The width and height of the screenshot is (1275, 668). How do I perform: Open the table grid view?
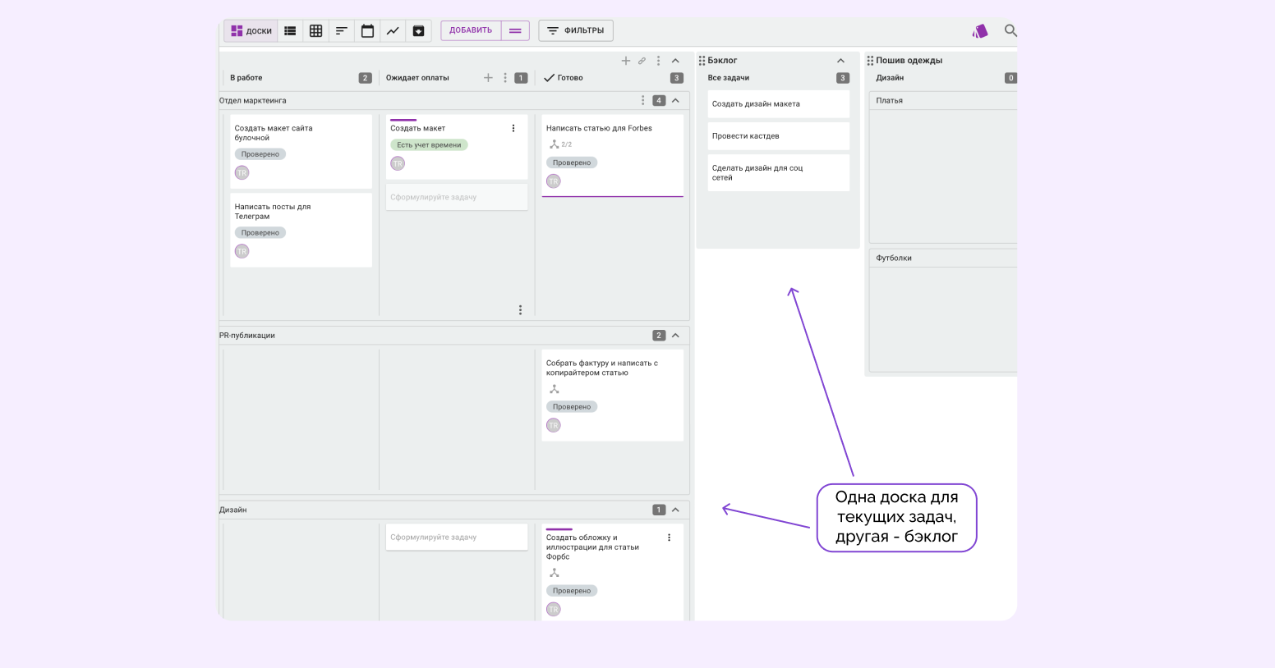[315, 31]
